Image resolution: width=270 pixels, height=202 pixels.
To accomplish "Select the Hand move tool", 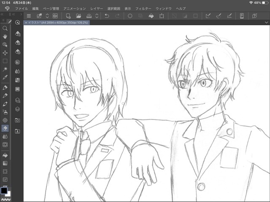I will 5,36.
